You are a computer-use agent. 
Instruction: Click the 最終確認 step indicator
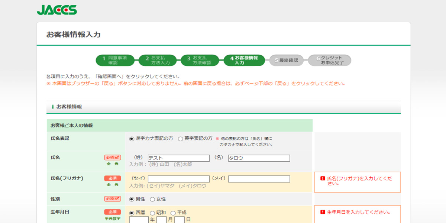coord(286,60)
